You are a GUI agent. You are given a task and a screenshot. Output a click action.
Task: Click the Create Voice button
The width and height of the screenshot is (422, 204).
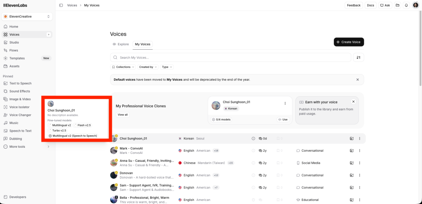pos(349,42)
